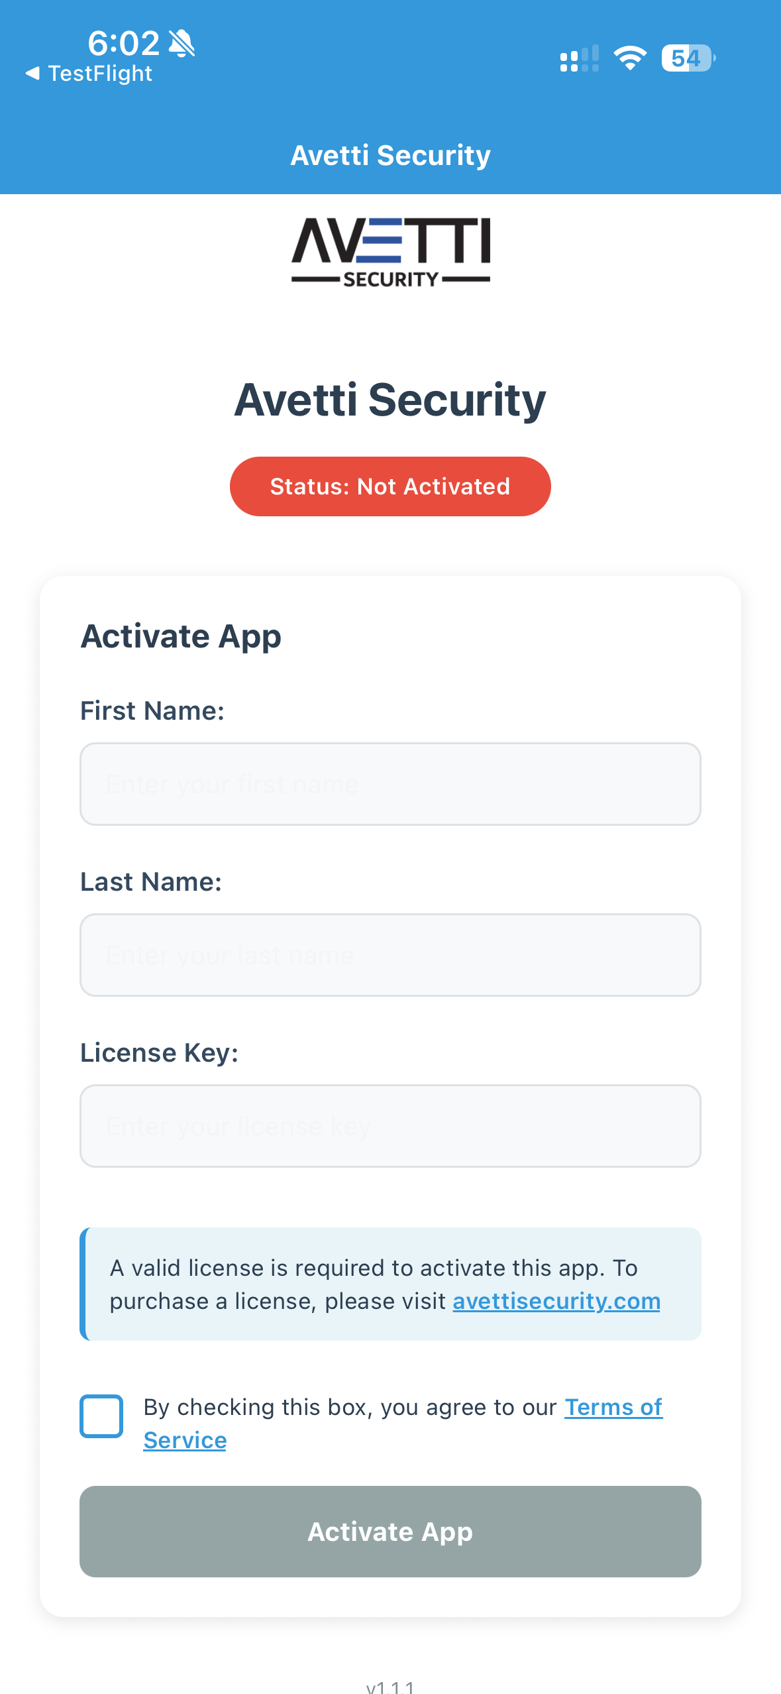Tap the cellular signal bars icon
Screen dimensions: 781x1694
click(580, 58)
